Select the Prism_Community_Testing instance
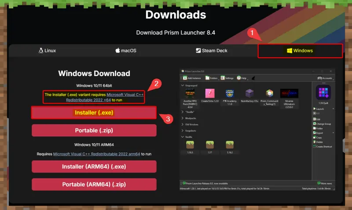This screenshot has width=352, height=210. click(269, 97)
